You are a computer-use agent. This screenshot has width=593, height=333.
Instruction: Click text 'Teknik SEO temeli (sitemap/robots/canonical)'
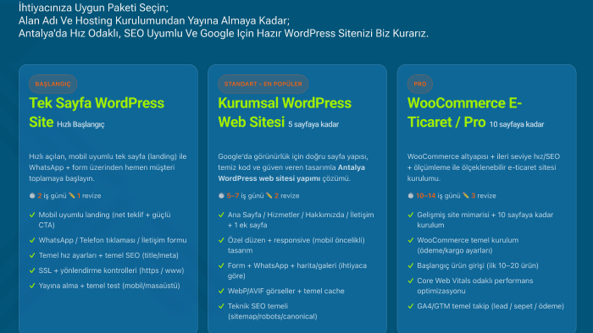272,311
